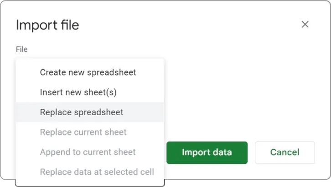
Task: Set import location to Insert new sheet(s)
Action: pyautogui.click(x=78, y=92)
